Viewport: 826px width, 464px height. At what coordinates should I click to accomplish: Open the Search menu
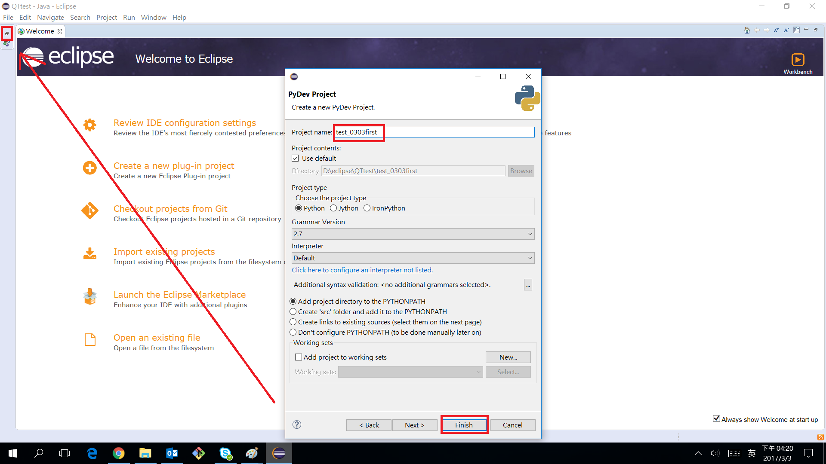tap(80, 17)
